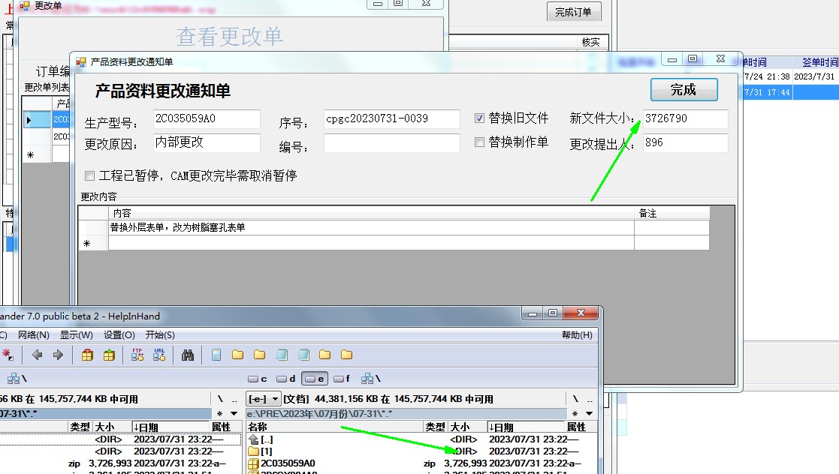Sort right panel by 日期 column

tap(526, 427)
